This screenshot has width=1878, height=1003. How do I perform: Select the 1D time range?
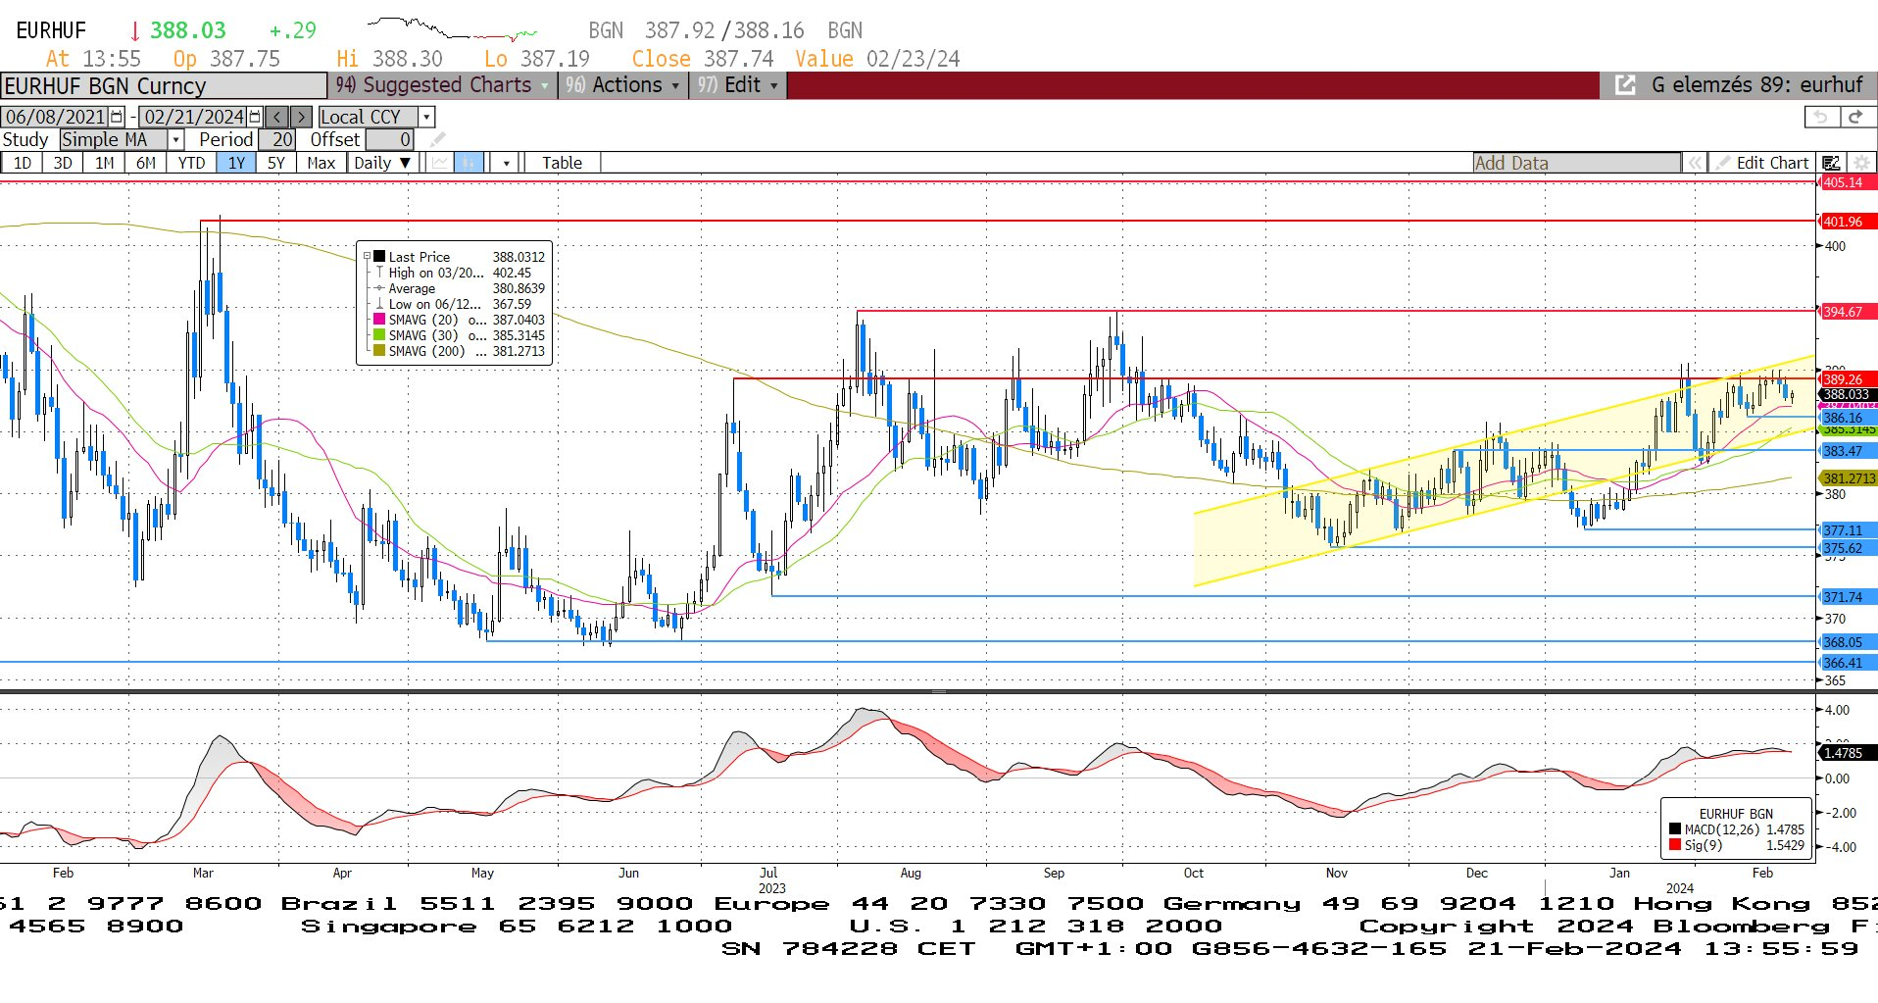pyautogui.click(x=22, y=163)
